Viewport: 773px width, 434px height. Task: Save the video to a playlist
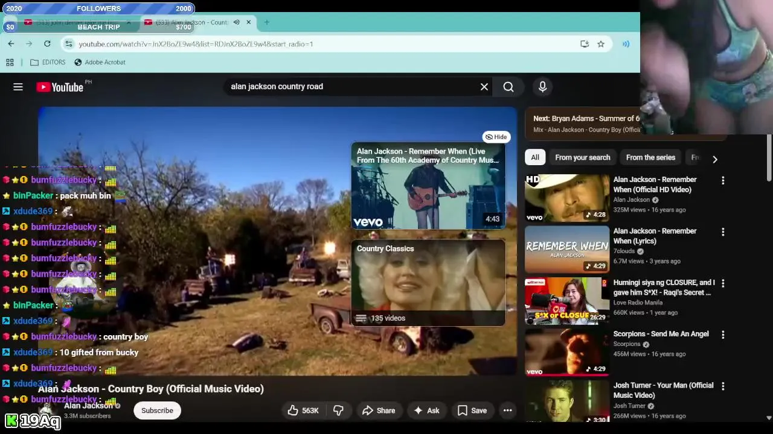(x=472, y=410)
